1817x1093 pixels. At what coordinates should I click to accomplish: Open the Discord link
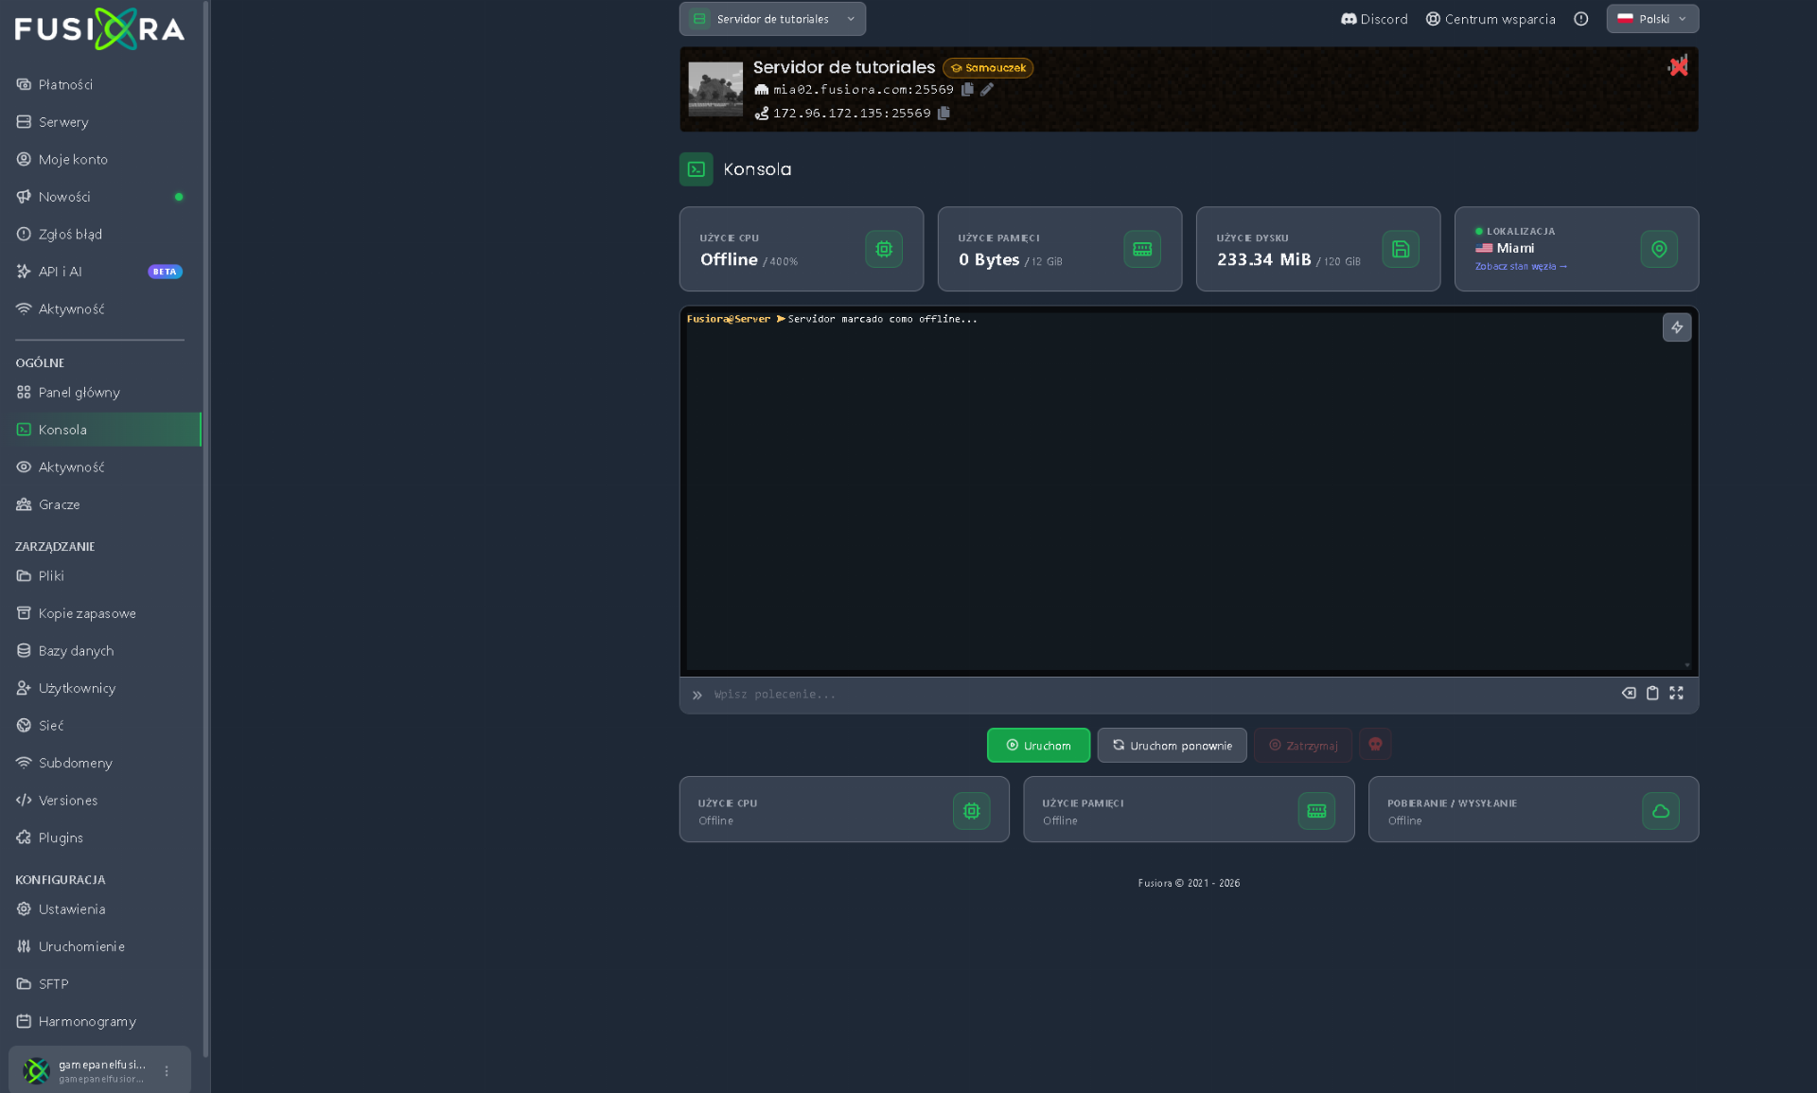click(1374, 19)
